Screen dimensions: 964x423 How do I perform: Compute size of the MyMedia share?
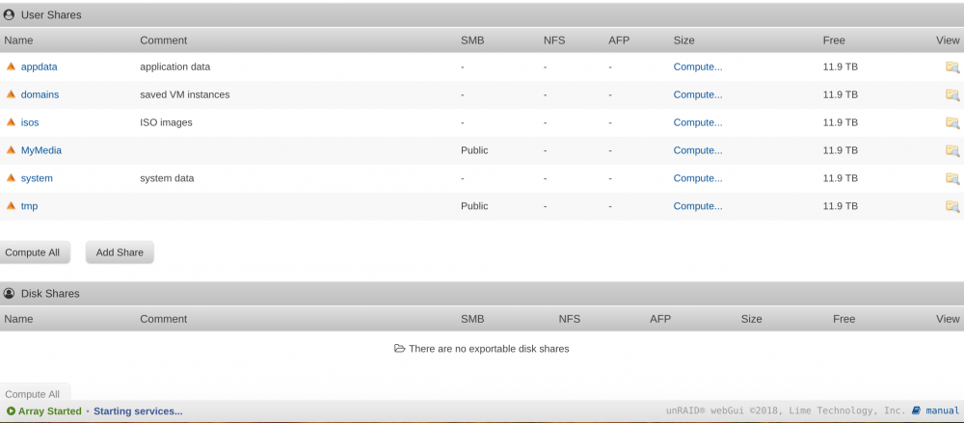[698, 150]
